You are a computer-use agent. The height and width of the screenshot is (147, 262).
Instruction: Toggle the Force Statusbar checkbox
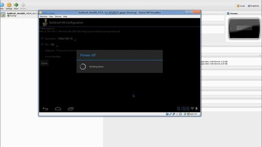click(x=42, y=56)
